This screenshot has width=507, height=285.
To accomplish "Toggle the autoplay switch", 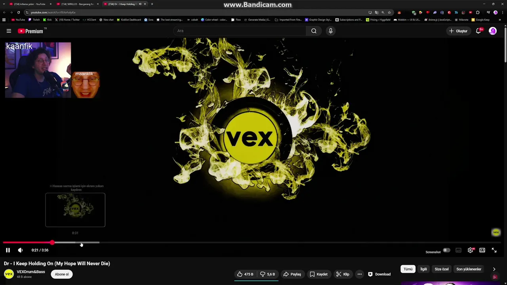I will pos(446,250).
